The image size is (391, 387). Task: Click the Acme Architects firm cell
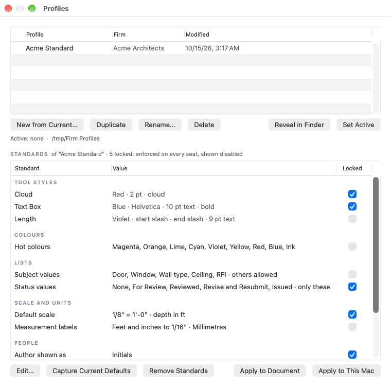tap(138, 48)
